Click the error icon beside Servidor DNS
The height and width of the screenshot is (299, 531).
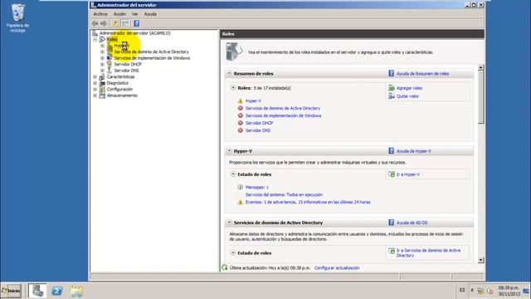(241, 130)
